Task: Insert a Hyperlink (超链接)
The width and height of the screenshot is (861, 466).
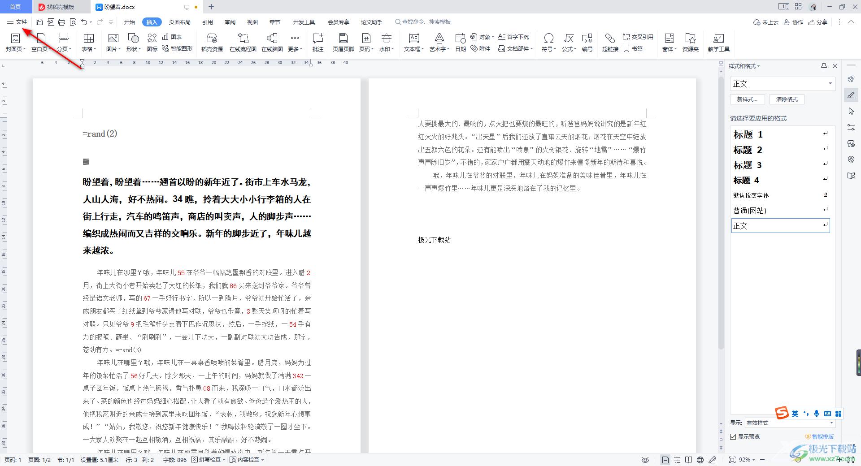Action: 610,43
